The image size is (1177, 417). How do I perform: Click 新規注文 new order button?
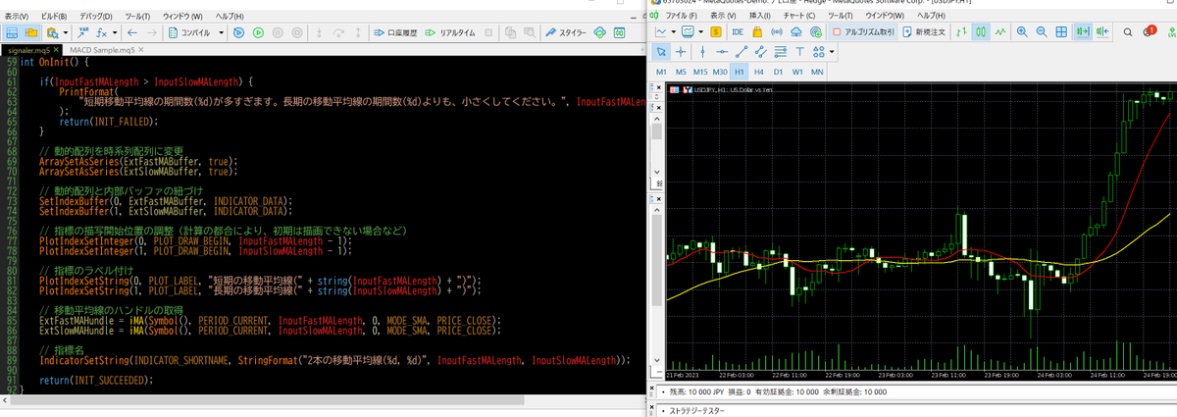click(x=922, y=32)
